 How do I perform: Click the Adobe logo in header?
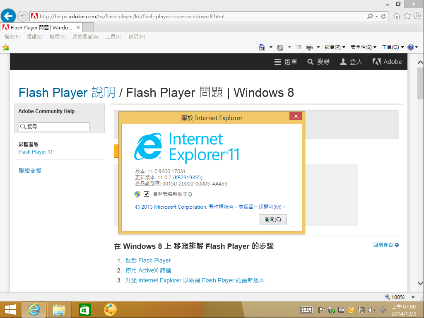tap(387, 62)
